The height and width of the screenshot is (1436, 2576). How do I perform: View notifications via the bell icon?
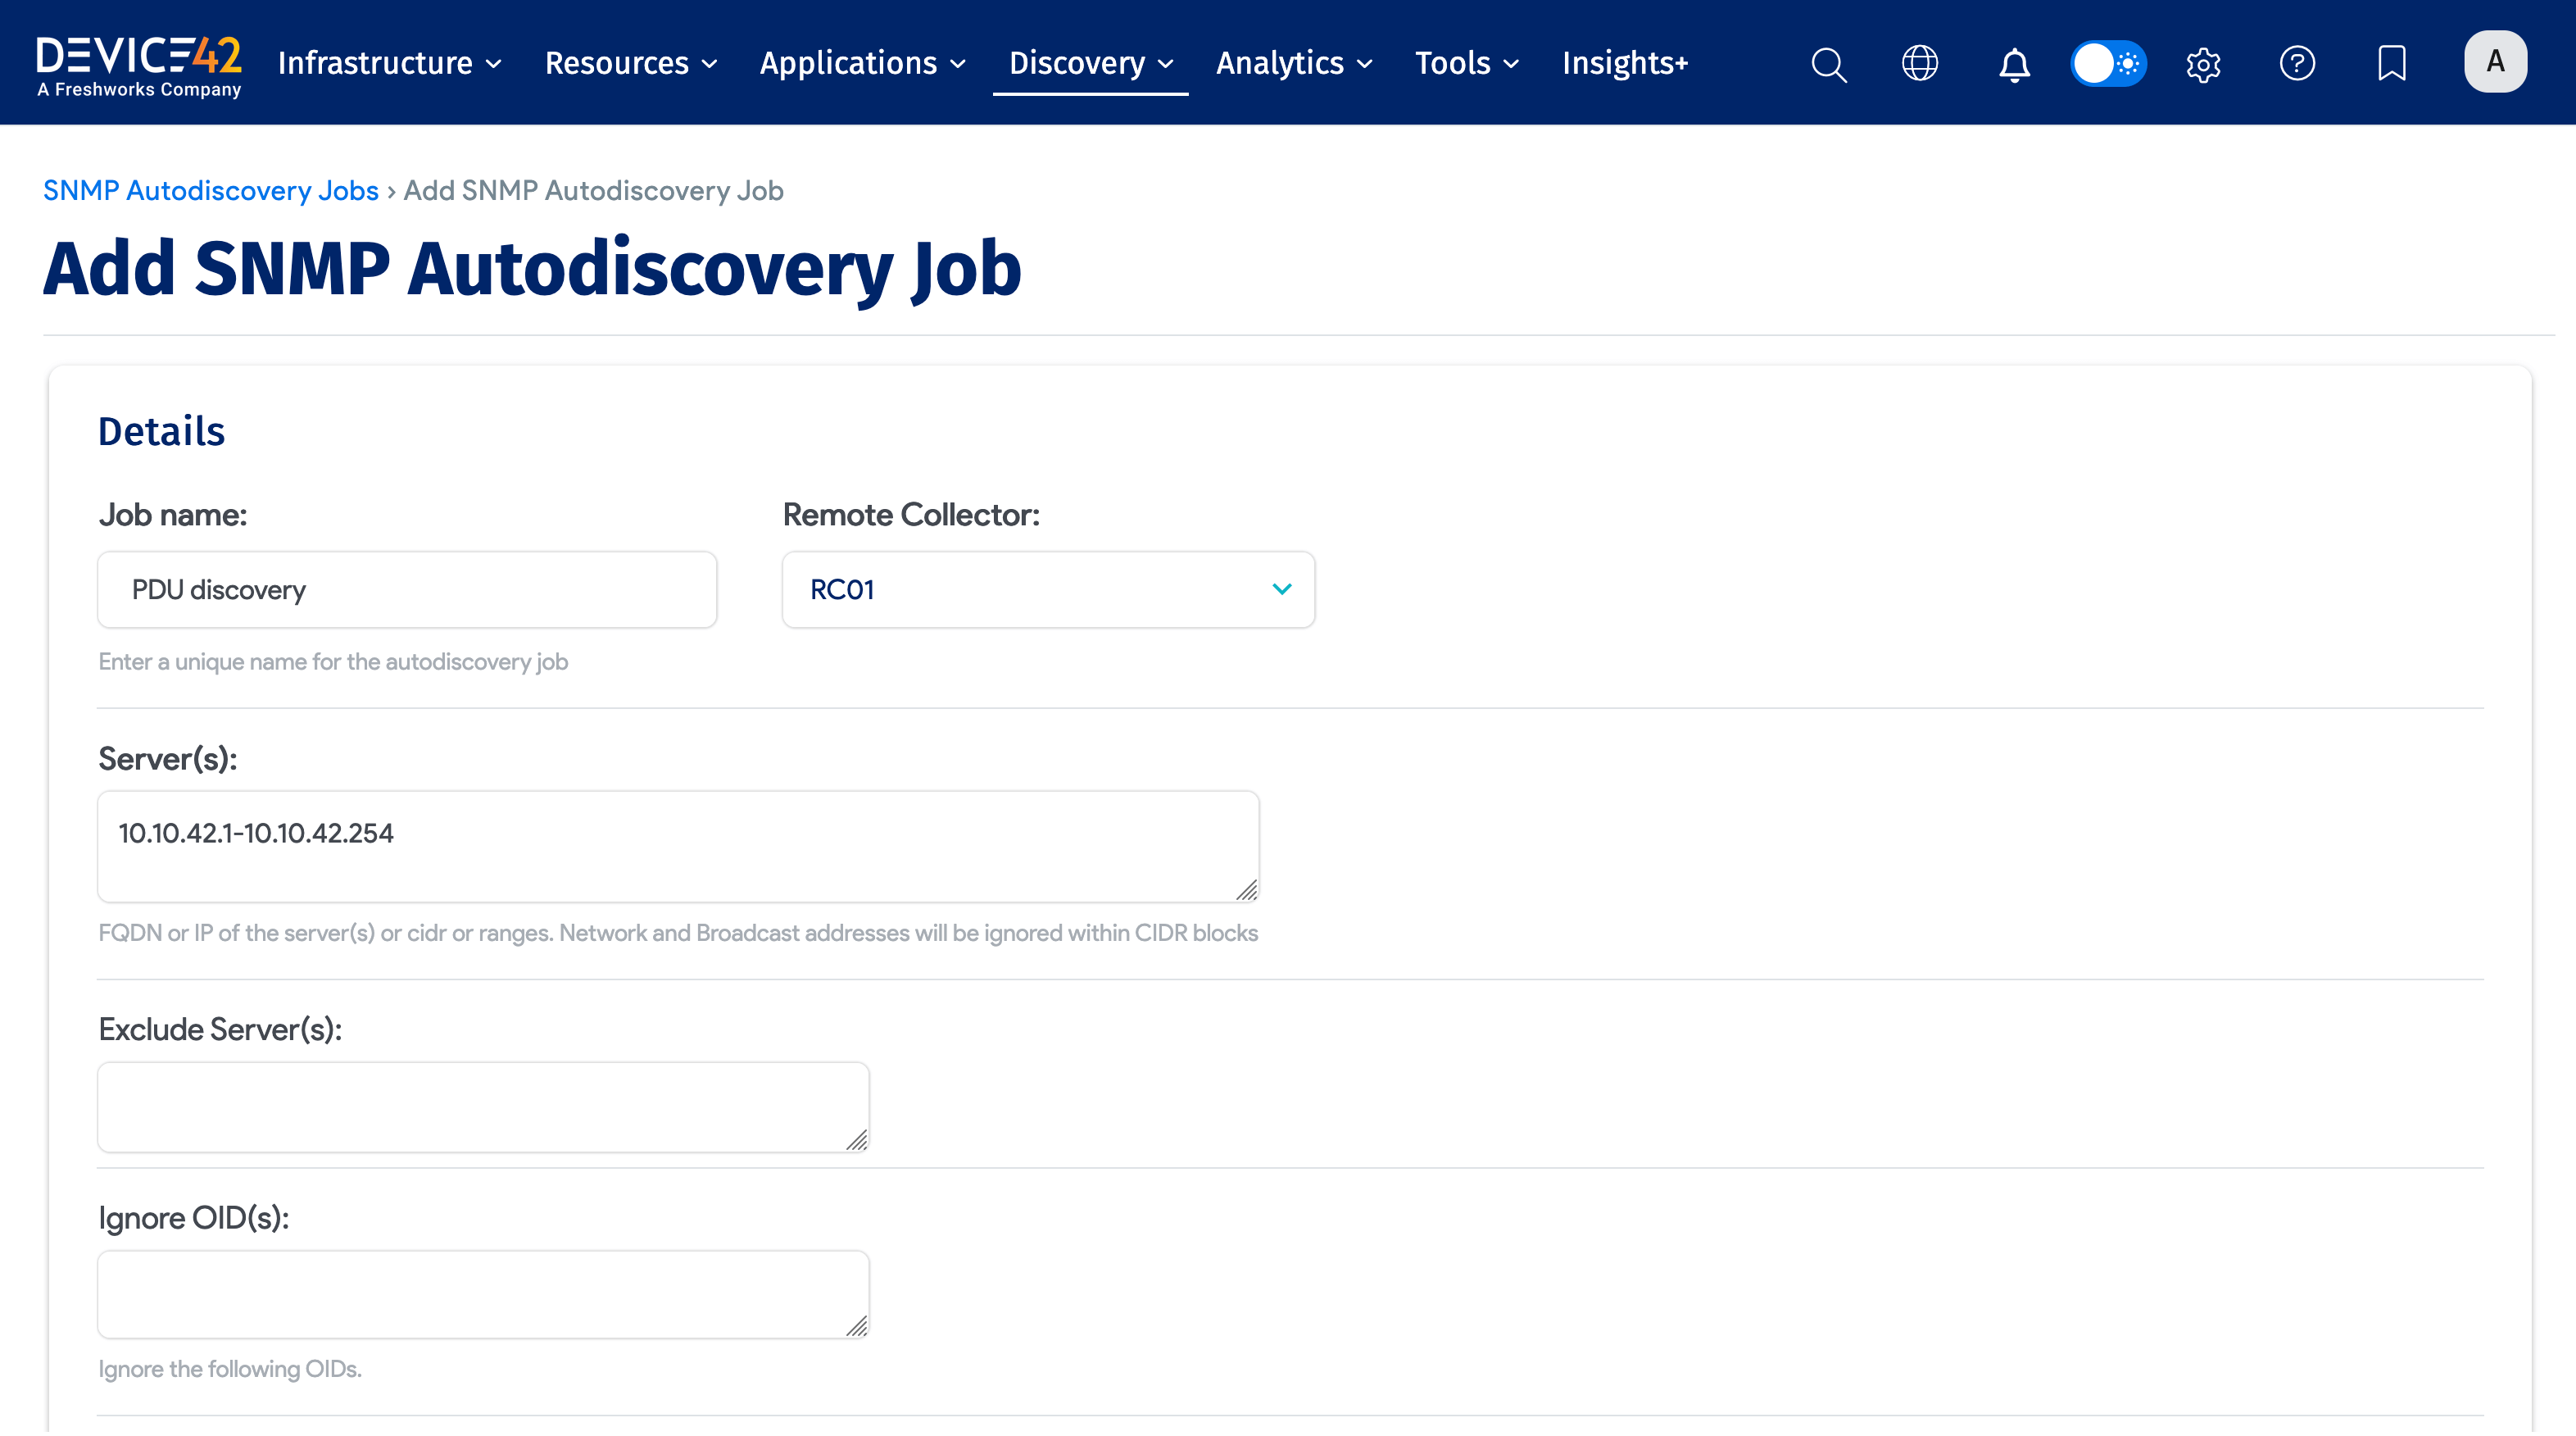coord(2014,64)
